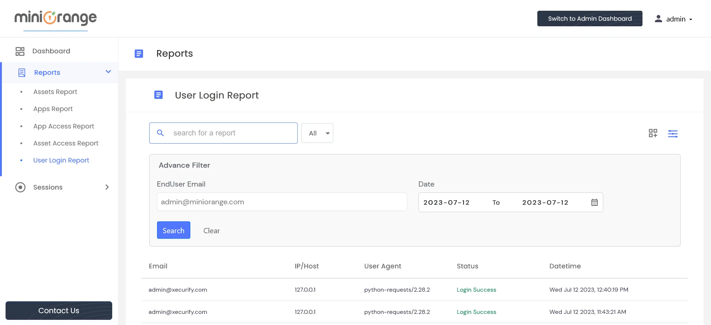
Task: Click 127.0.0.1 in 11:43:21 AM row
Action: point(305,312)
